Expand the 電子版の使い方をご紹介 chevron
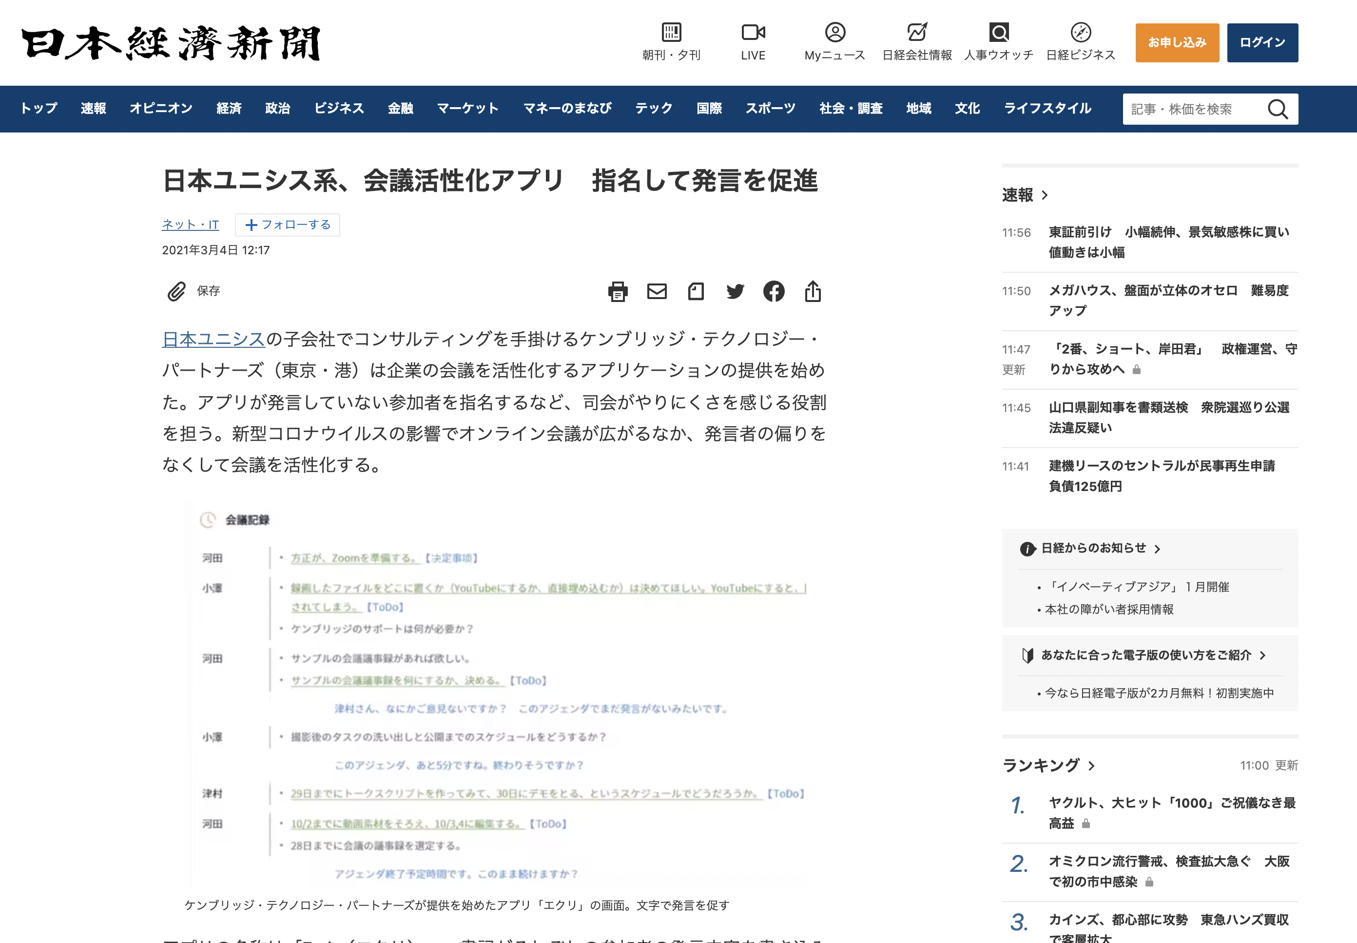Screen dimensions: 1357x943 coord(1262,656)
